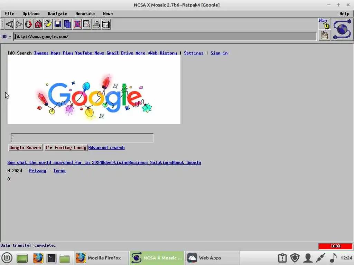Follow the Sign in link

[x=219, y=53]
